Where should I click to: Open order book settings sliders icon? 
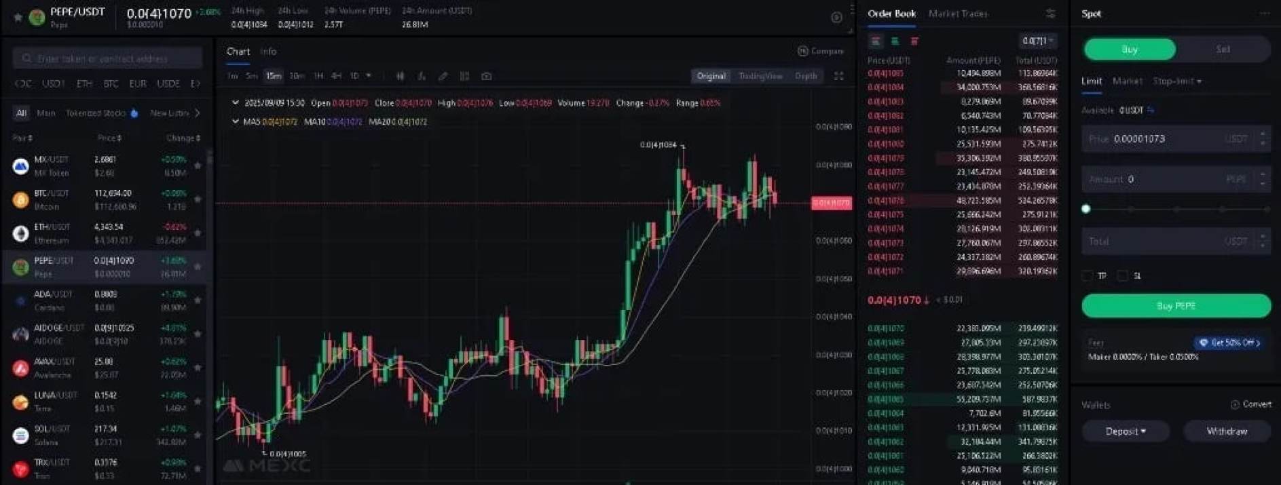pos(1050,14)
